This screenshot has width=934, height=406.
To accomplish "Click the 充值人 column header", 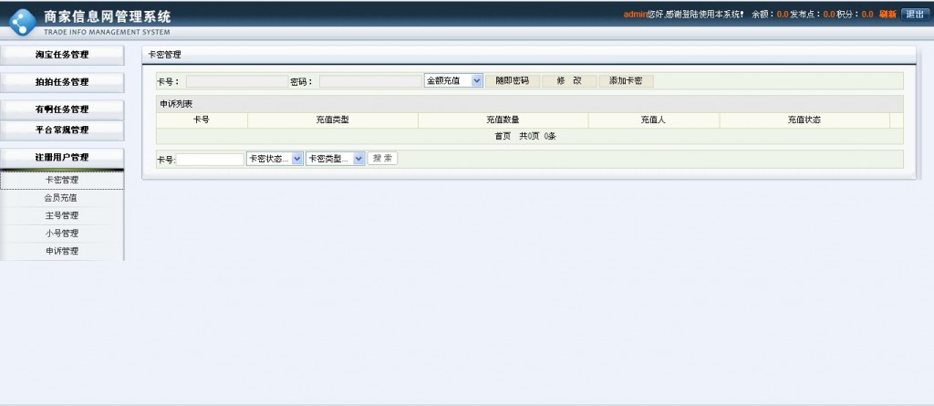I will tap(653, 120).
